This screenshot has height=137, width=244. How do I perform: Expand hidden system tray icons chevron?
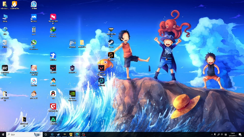tap(212, 135)
